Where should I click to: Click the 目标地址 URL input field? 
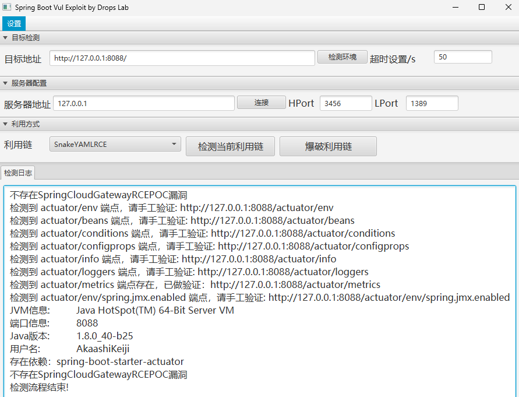[182, 58]
